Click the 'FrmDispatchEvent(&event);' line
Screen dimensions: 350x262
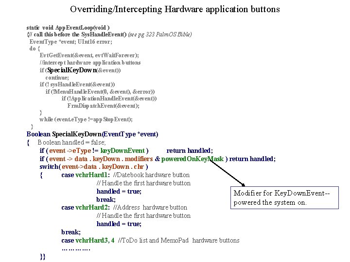(x=104, y=106)
